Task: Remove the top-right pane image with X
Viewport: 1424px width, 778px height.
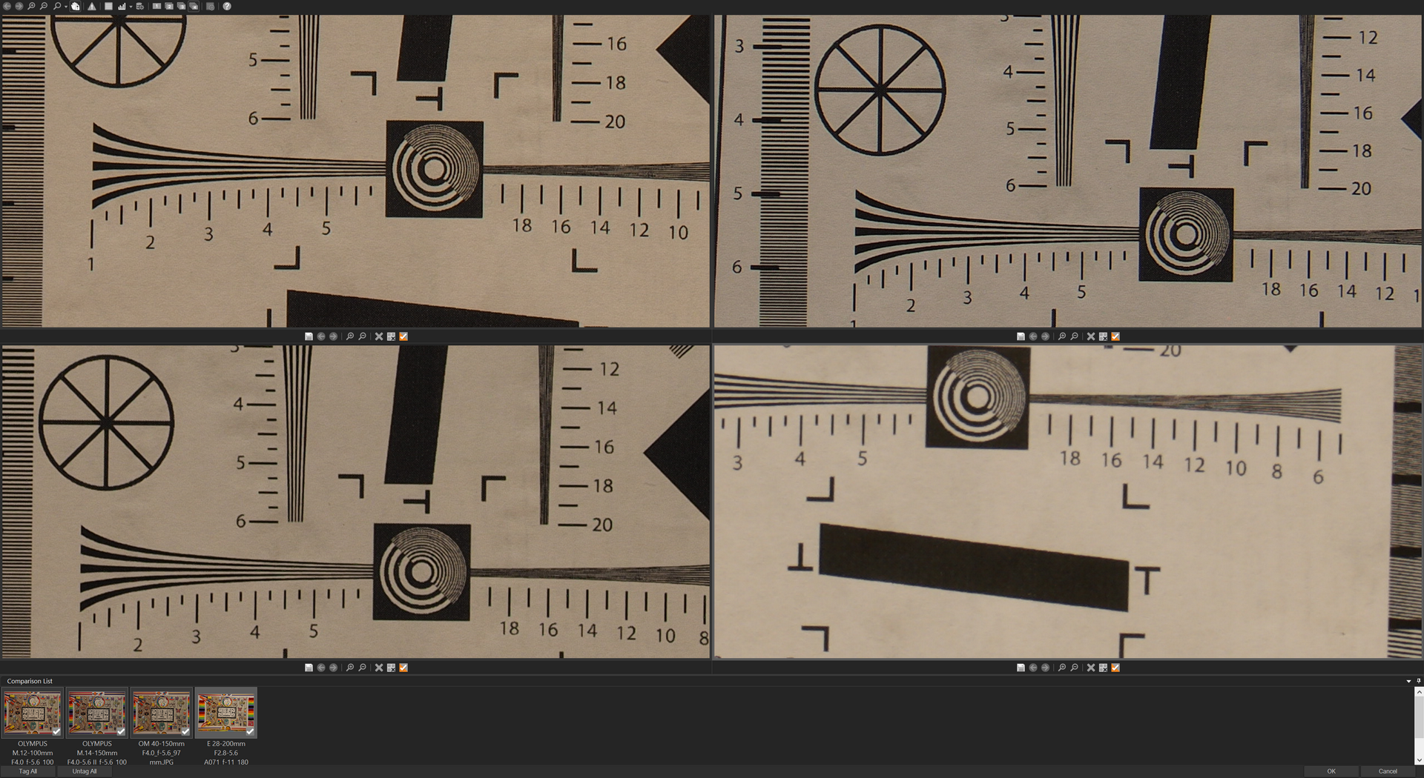Action: (x=1090, y=336)
